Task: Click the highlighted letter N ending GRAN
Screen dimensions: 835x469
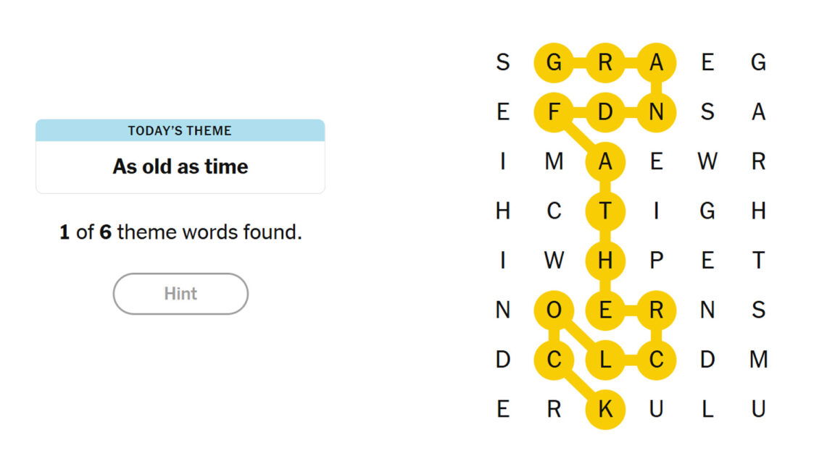Action: click(656, 112)
